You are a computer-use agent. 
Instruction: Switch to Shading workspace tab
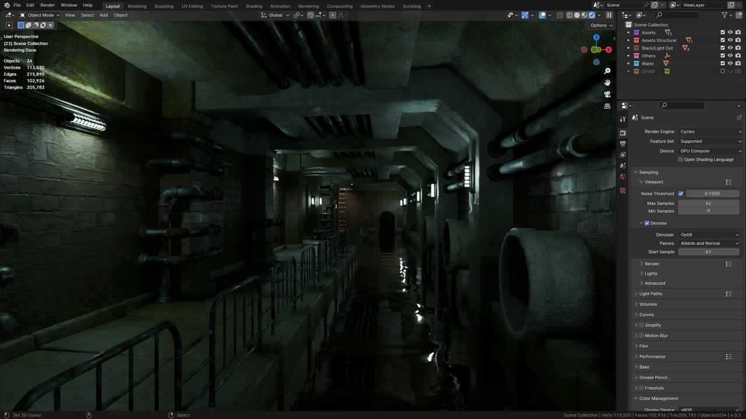pyautogui.click(x=254, y=6)
